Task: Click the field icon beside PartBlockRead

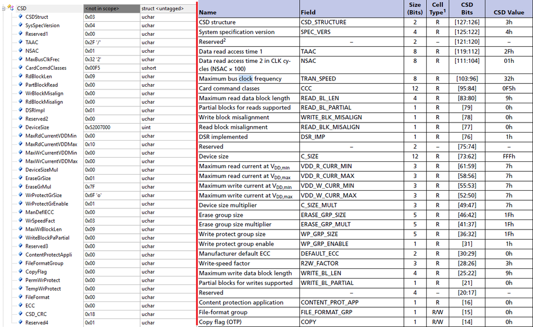Action: tap(20, 85)
